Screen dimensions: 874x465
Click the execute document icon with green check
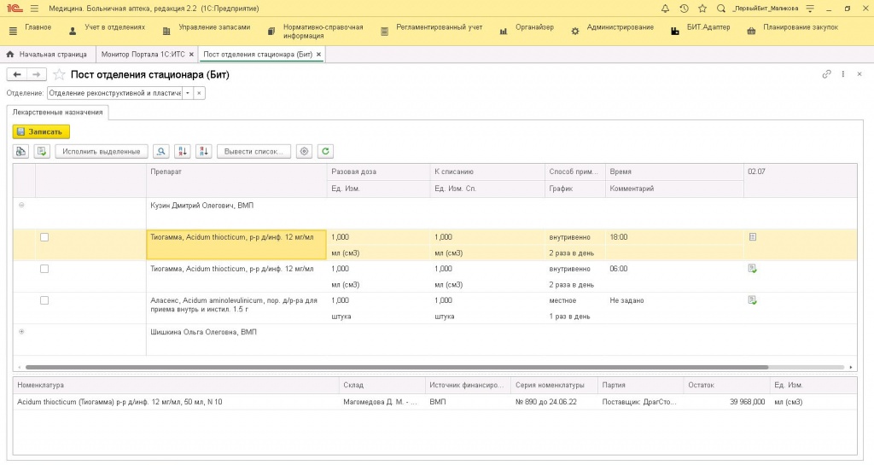[x=42, y=151]
